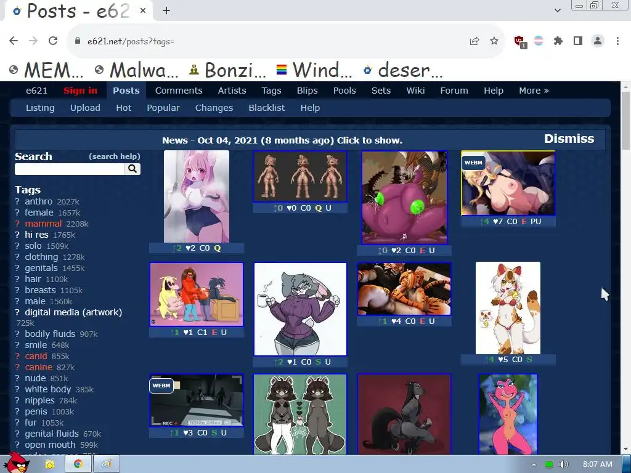This screenshot has height=473, width=631.
Task: Go back with the browser back arrow
Action: tap(14, 41)
